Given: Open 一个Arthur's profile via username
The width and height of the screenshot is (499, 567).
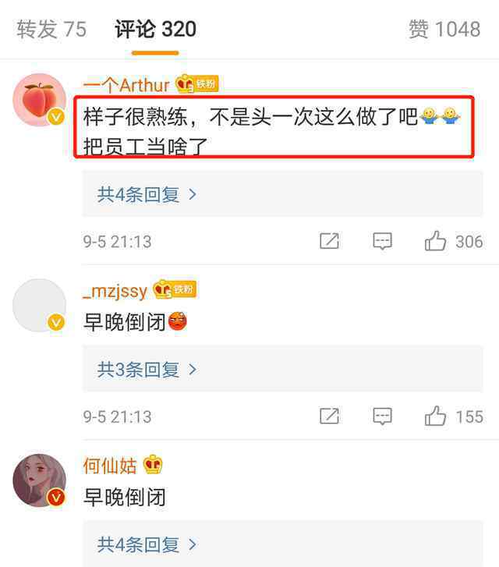Looking at the screenshot, I should click(x=126, y=85).
